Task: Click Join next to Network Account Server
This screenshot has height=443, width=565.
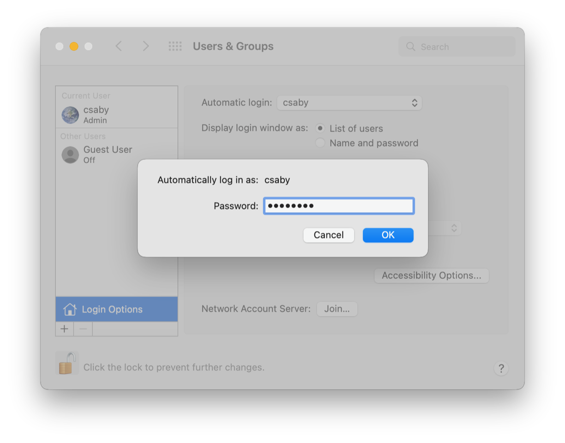Action: click(337, 309)
